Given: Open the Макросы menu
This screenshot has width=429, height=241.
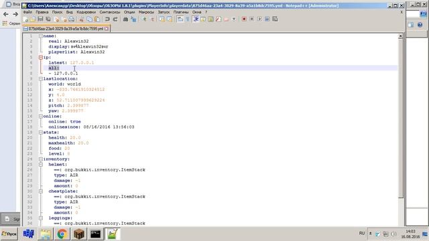Looking at the screenshot, I should tap(146, 12).
